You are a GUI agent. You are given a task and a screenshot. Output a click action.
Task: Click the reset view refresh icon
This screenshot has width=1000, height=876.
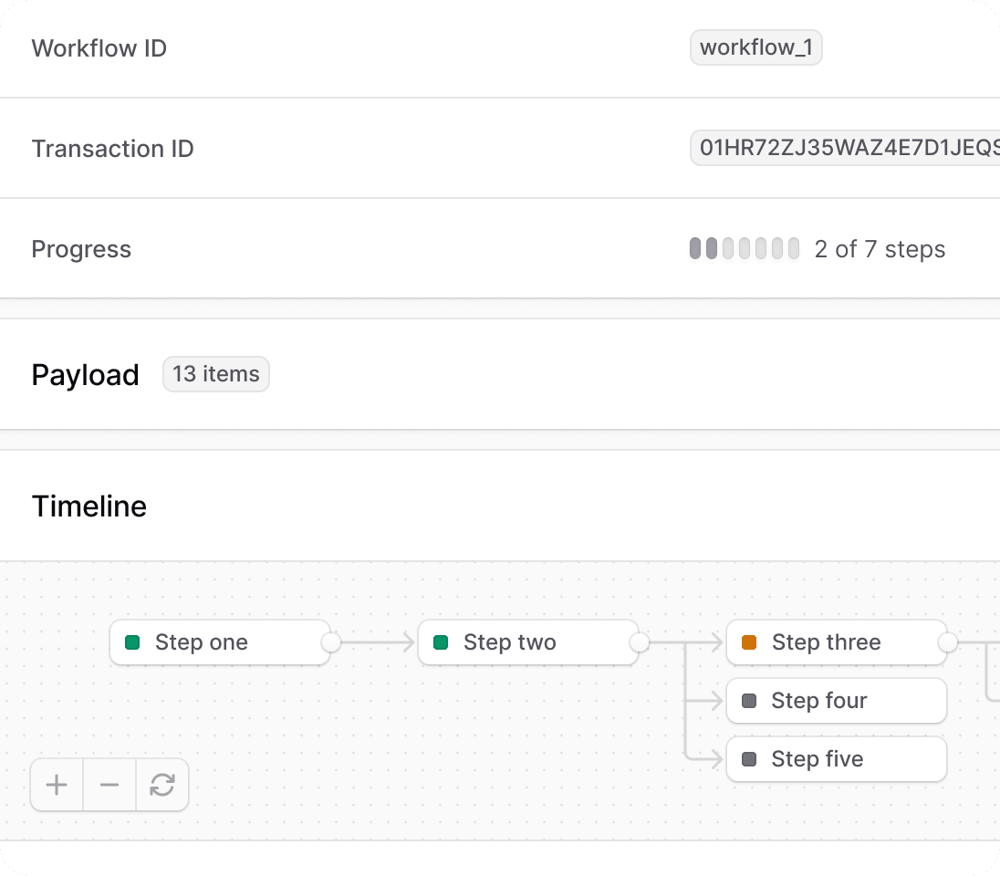point(162,785)
